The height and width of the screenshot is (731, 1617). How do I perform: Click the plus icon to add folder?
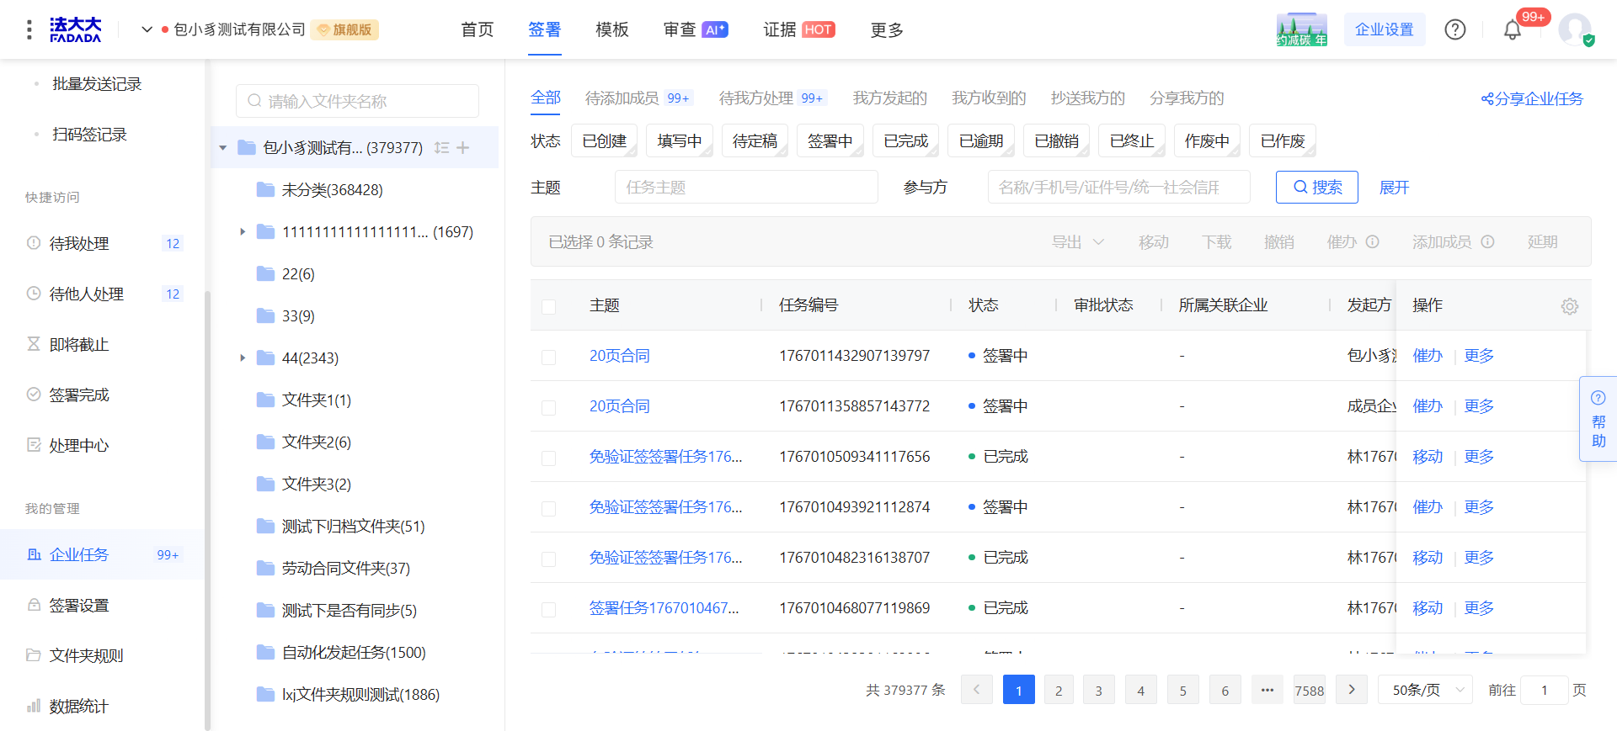point(463,148)
